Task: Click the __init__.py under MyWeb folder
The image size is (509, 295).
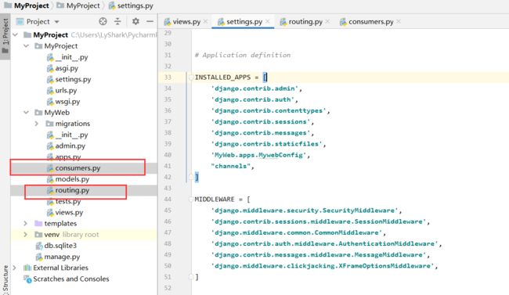Action: click(71, 135)
